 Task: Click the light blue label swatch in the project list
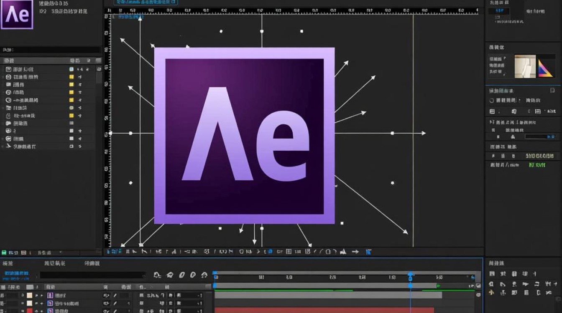pyautogui.click(x=72, y=69)
